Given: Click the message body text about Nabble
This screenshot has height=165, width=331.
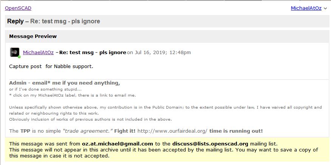Looking at the screenshot, I should click(x=51, y=67).
